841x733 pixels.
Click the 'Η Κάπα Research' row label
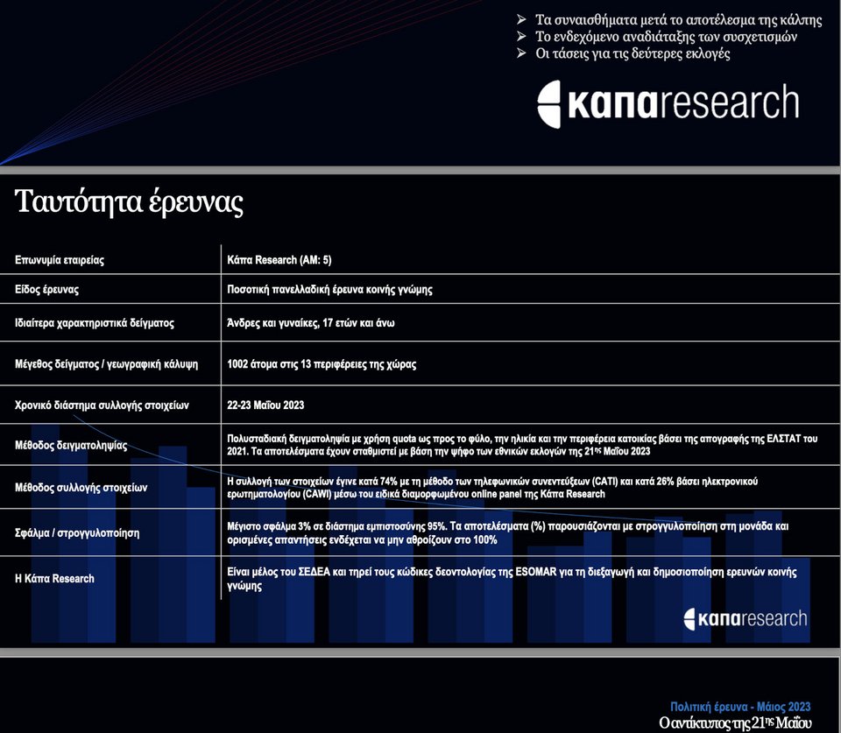pos(54,579)
